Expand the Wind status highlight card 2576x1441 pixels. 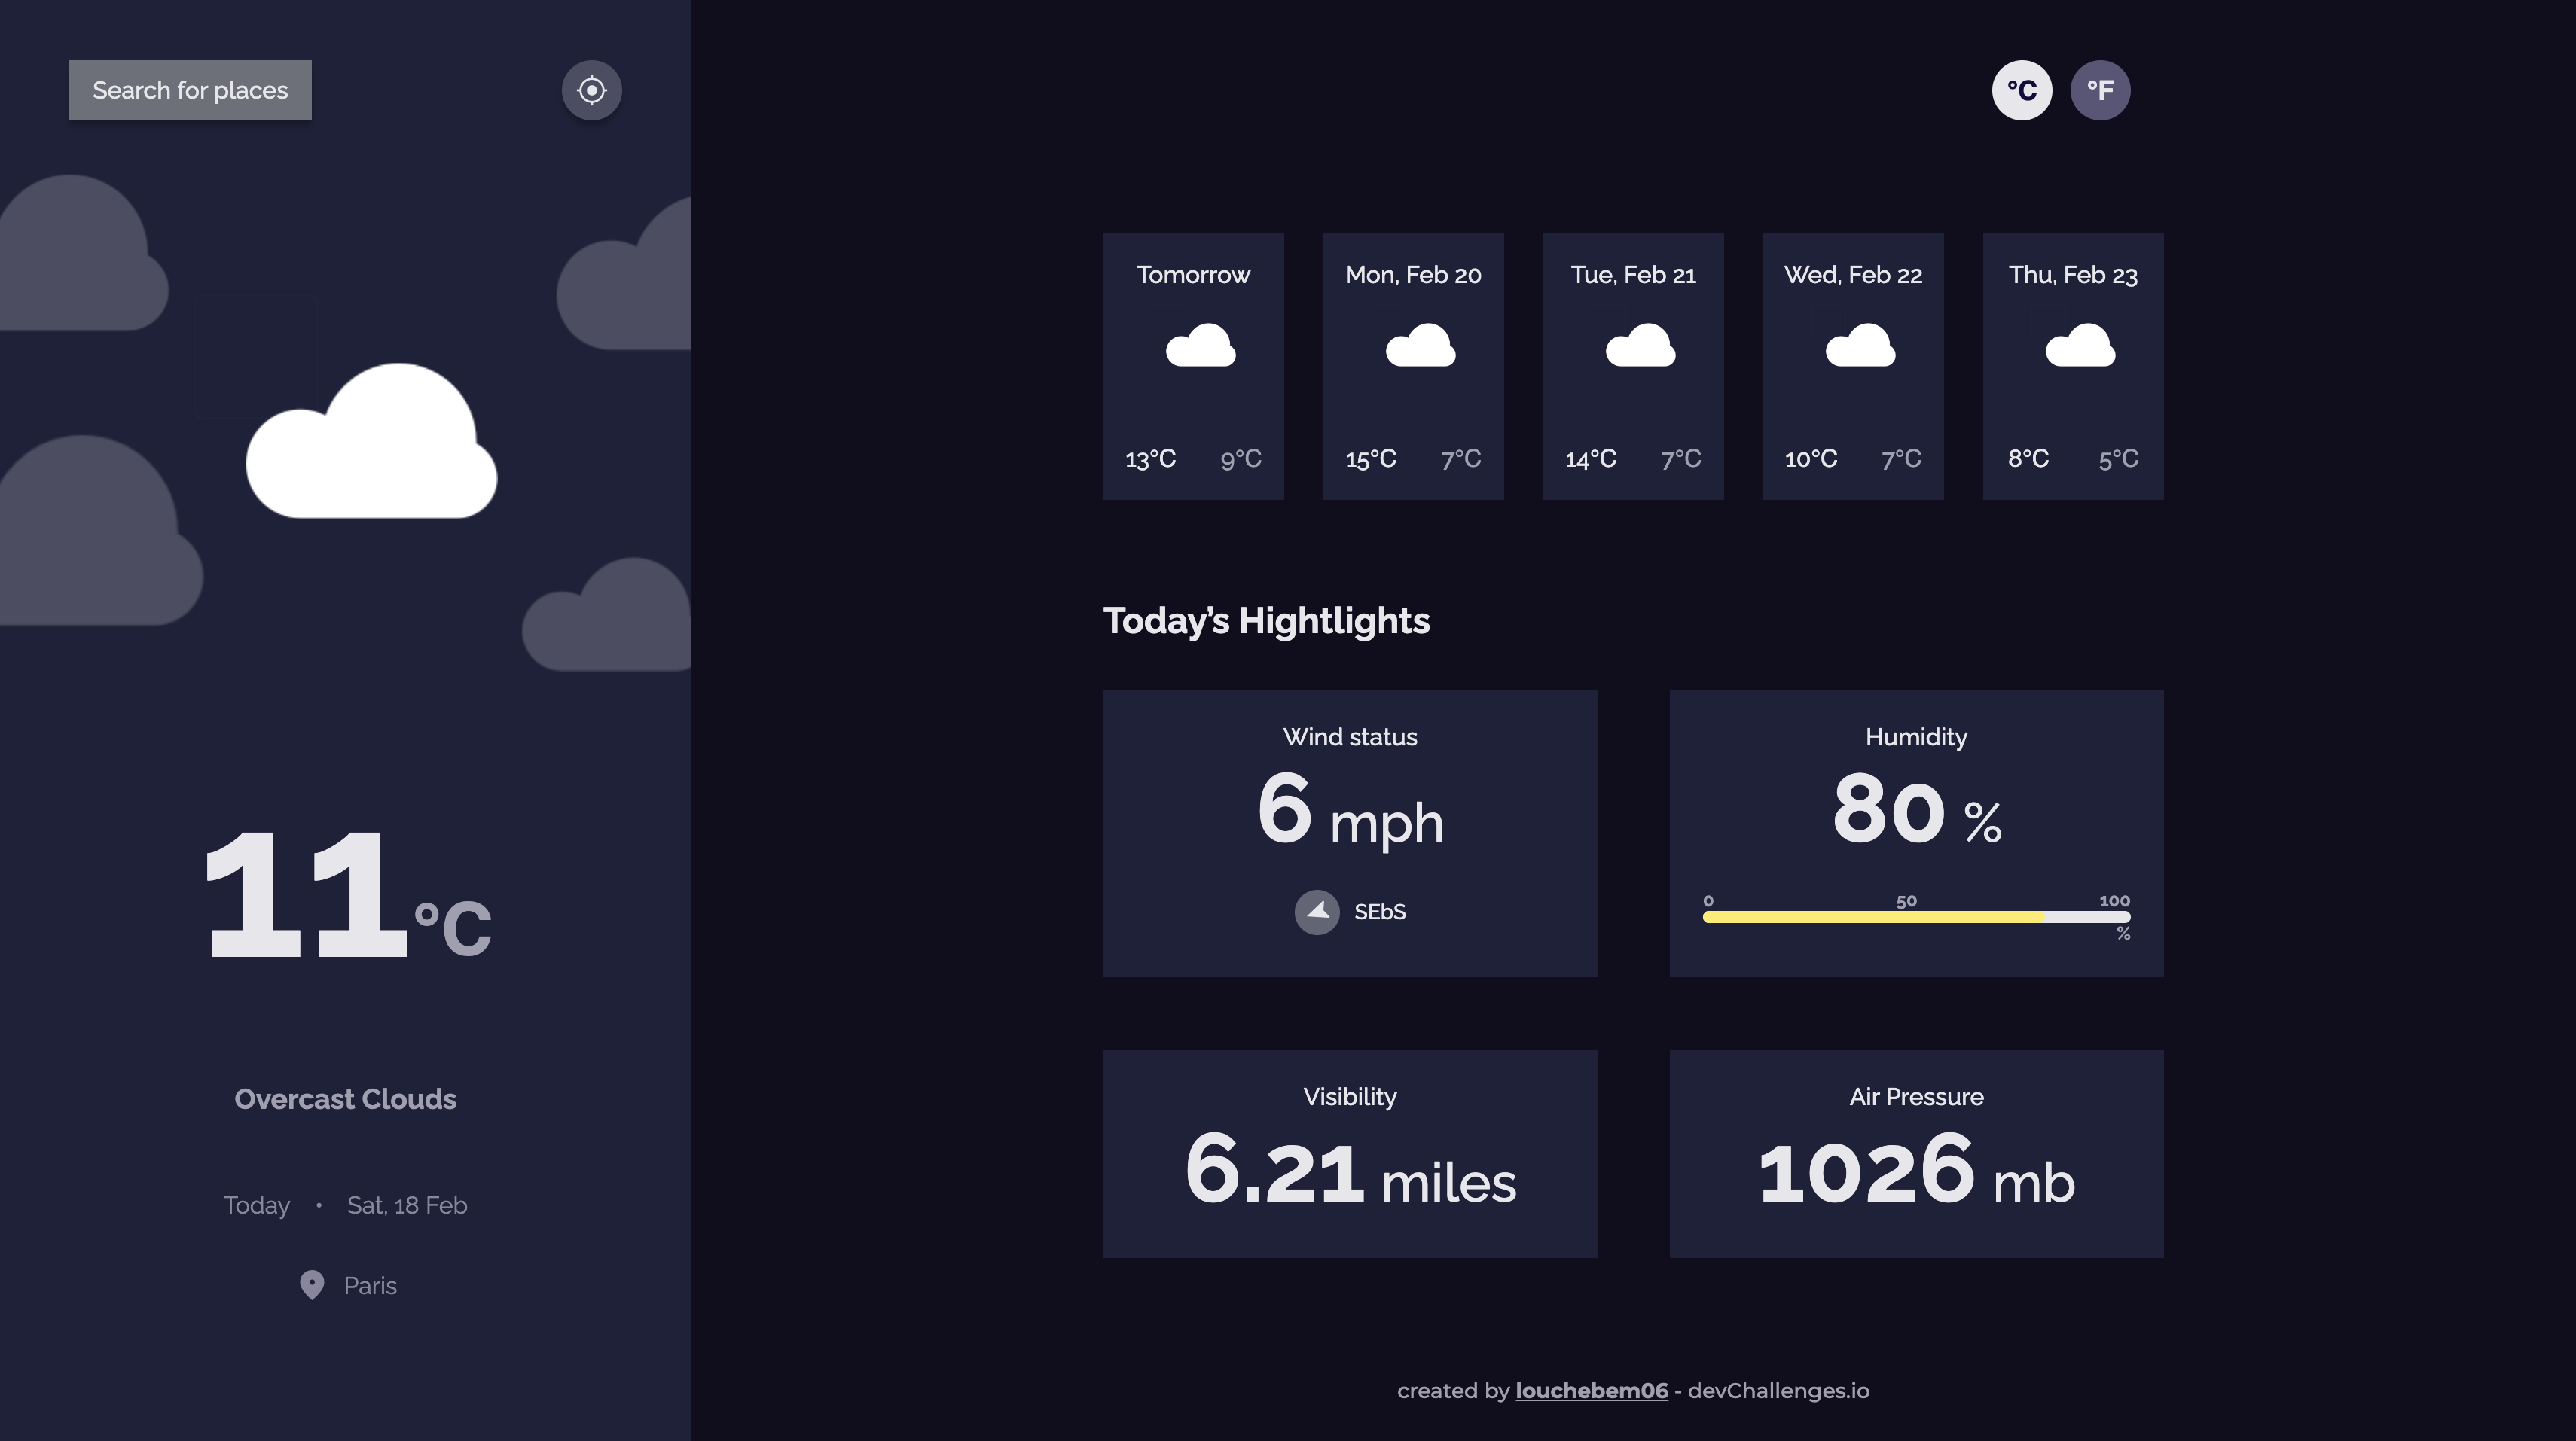(1350, 833)
